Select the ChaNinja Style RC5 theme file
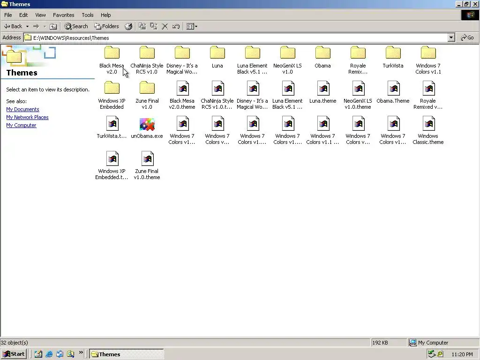This screenshot has height=360, width=480. pyautogui.click(x=217, y=95)
